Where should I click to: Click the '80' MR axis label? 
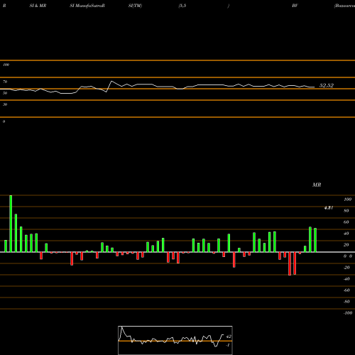346,211
